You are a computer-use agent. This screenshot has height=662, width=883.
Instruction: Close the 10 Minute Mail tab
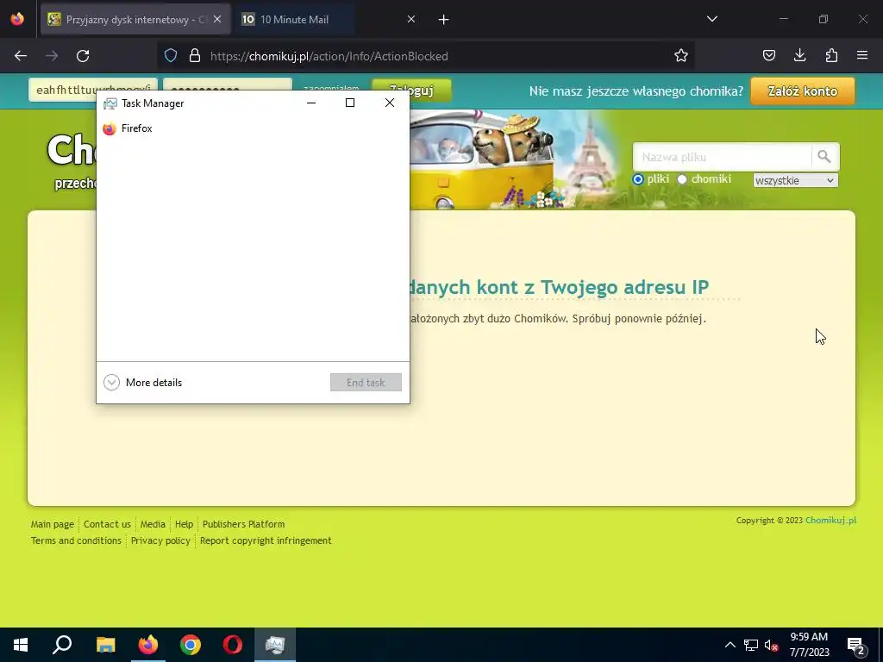coord(411,19)
